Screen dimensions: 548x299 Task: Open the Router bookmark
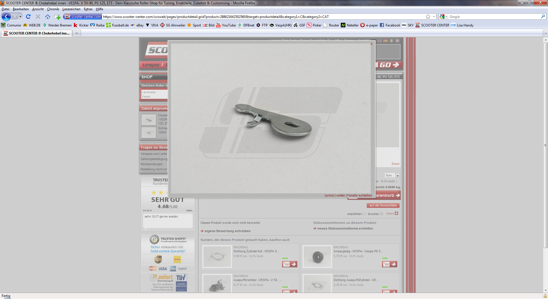(331, 25)
